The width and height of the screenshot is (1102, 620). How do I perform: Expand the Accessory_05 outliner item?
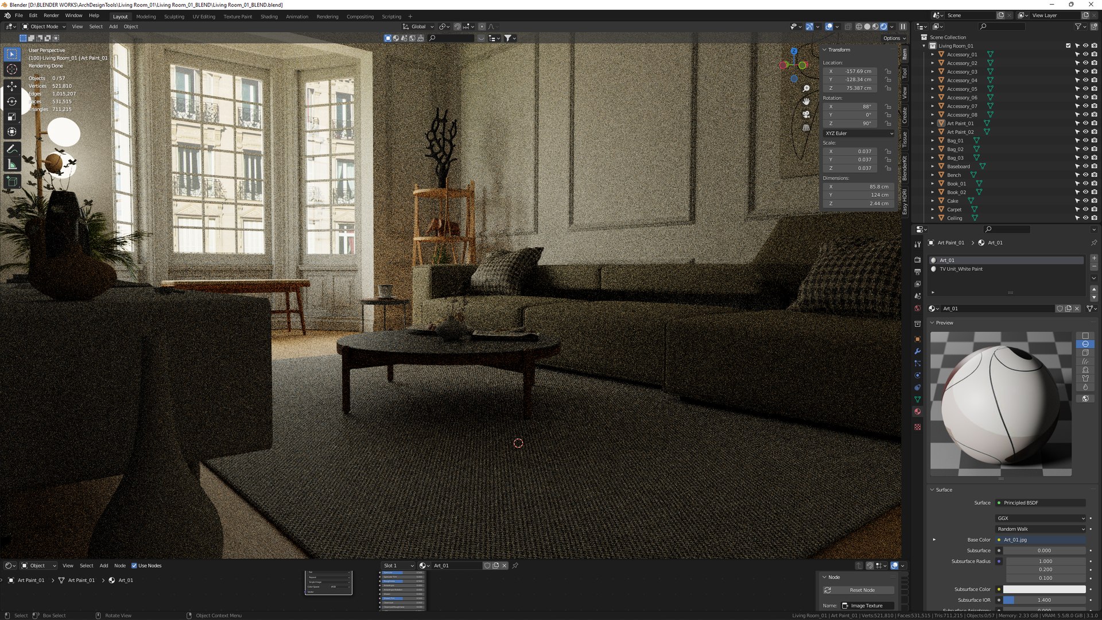933,89
